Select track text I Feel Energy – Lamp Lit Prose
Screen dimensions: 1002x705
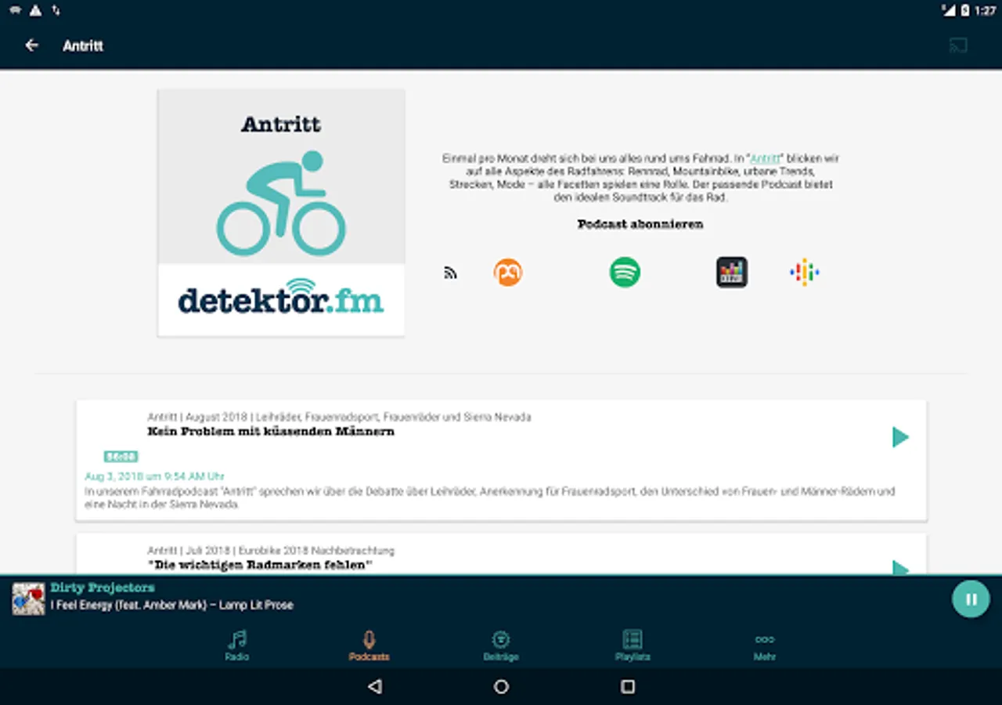[x=172, y=605]
